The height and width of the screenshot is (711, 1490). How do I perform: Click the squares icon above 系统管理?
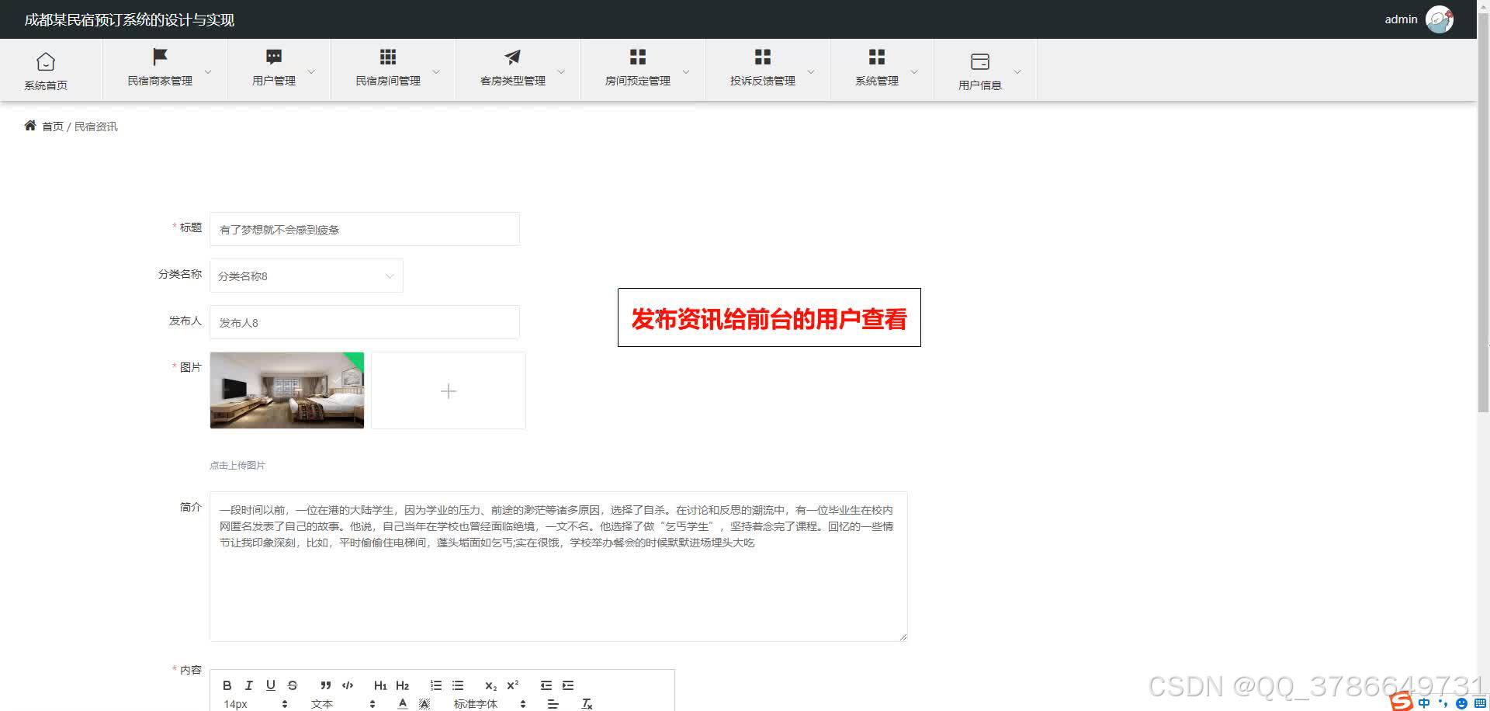tap(877, 57)
